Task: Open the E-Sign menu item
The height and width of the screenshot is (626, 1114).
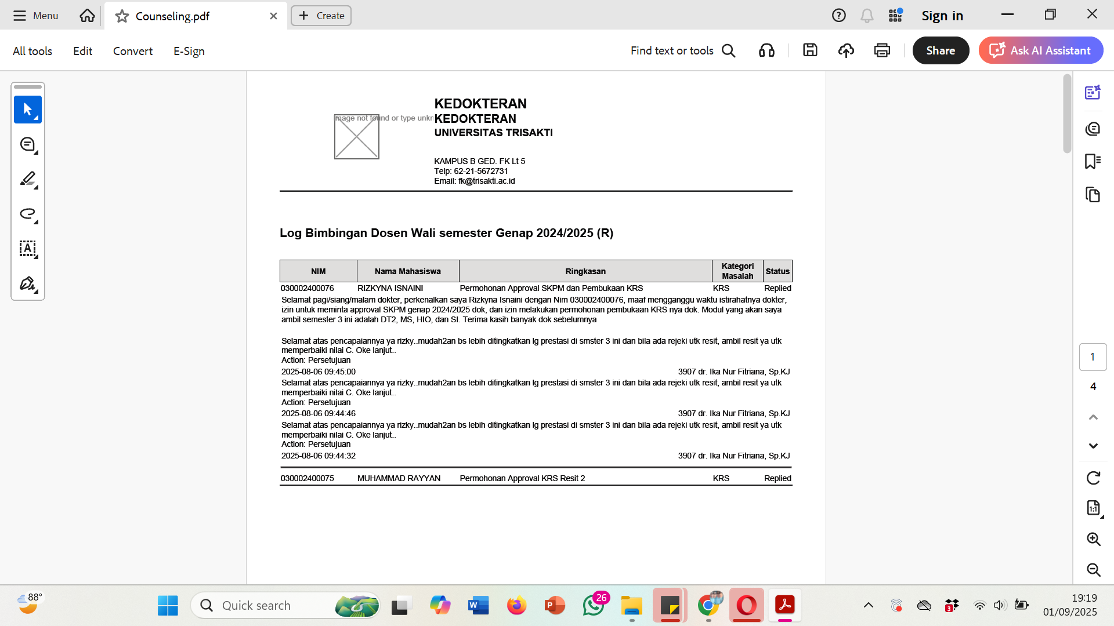Action: point(189,51)
